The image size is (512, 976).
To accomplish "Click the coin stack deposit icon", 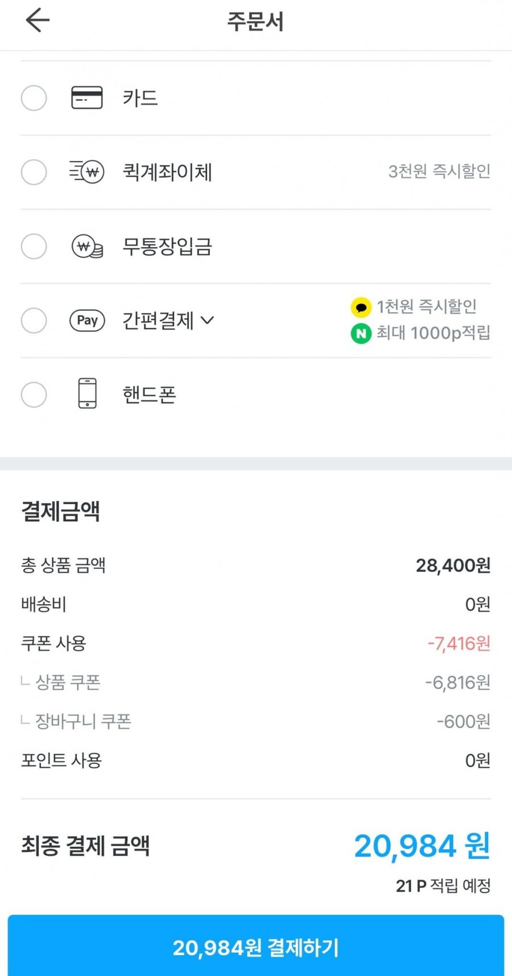I will [x=87, y=247].
